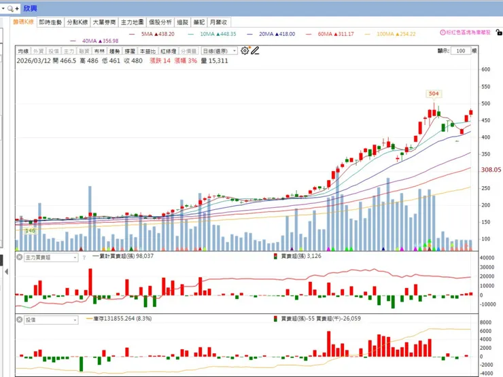The width and height of the screenshot is (503, 377).
Task: Click the 庫存131855.264 (8.3%) legend
Action: [x=119, y=319]
